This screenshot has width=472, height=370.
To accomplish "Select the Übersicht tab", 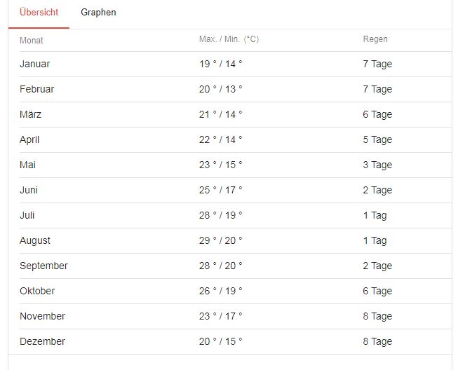I will click(39, 13).
